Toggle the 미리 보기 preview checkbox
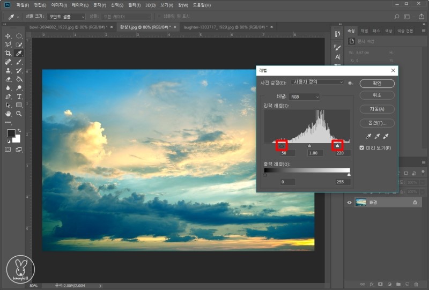 coord(362,148)
